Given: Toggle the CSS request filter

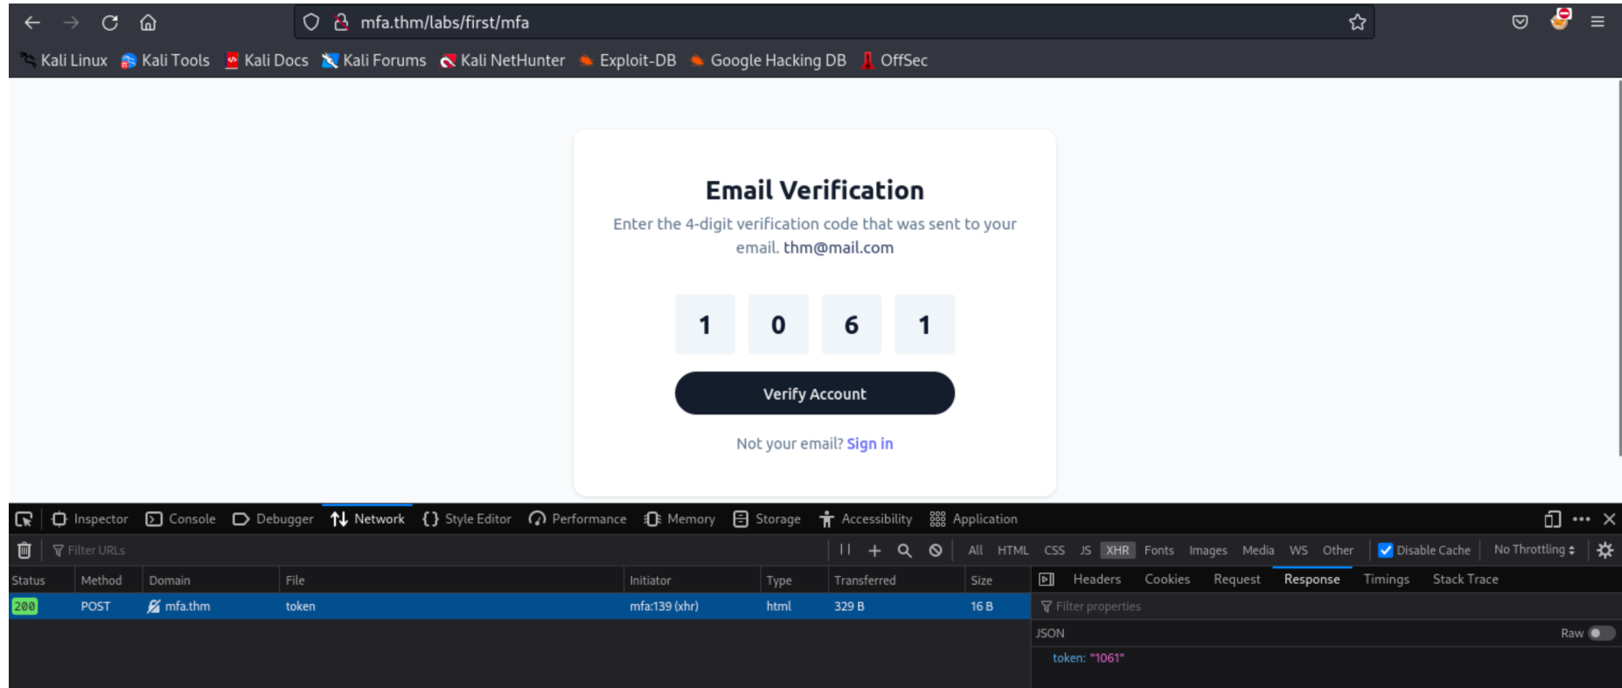Looking at the screenshot, I should click(x=1055, y=551).
